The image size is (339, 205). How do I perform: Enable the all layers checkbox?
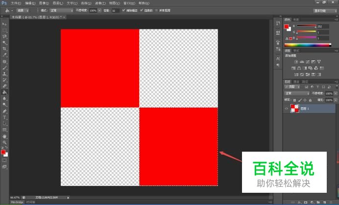[157, 10]
